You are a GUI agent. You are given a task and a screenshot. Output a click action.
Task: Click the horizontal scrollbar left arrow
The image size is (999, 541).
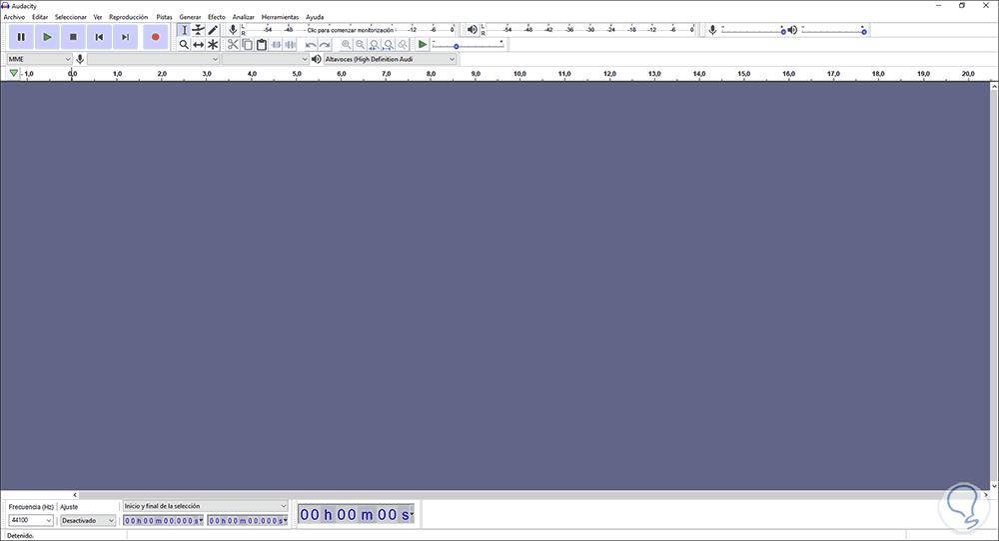(75, 494)
